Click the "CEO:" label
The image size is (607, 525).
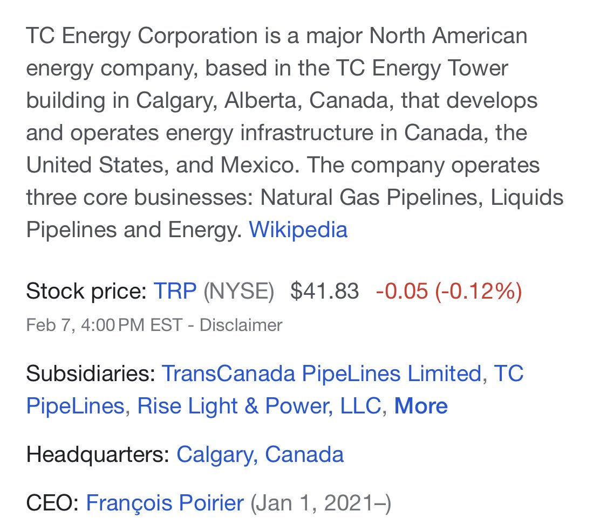[x=53, y=503]
